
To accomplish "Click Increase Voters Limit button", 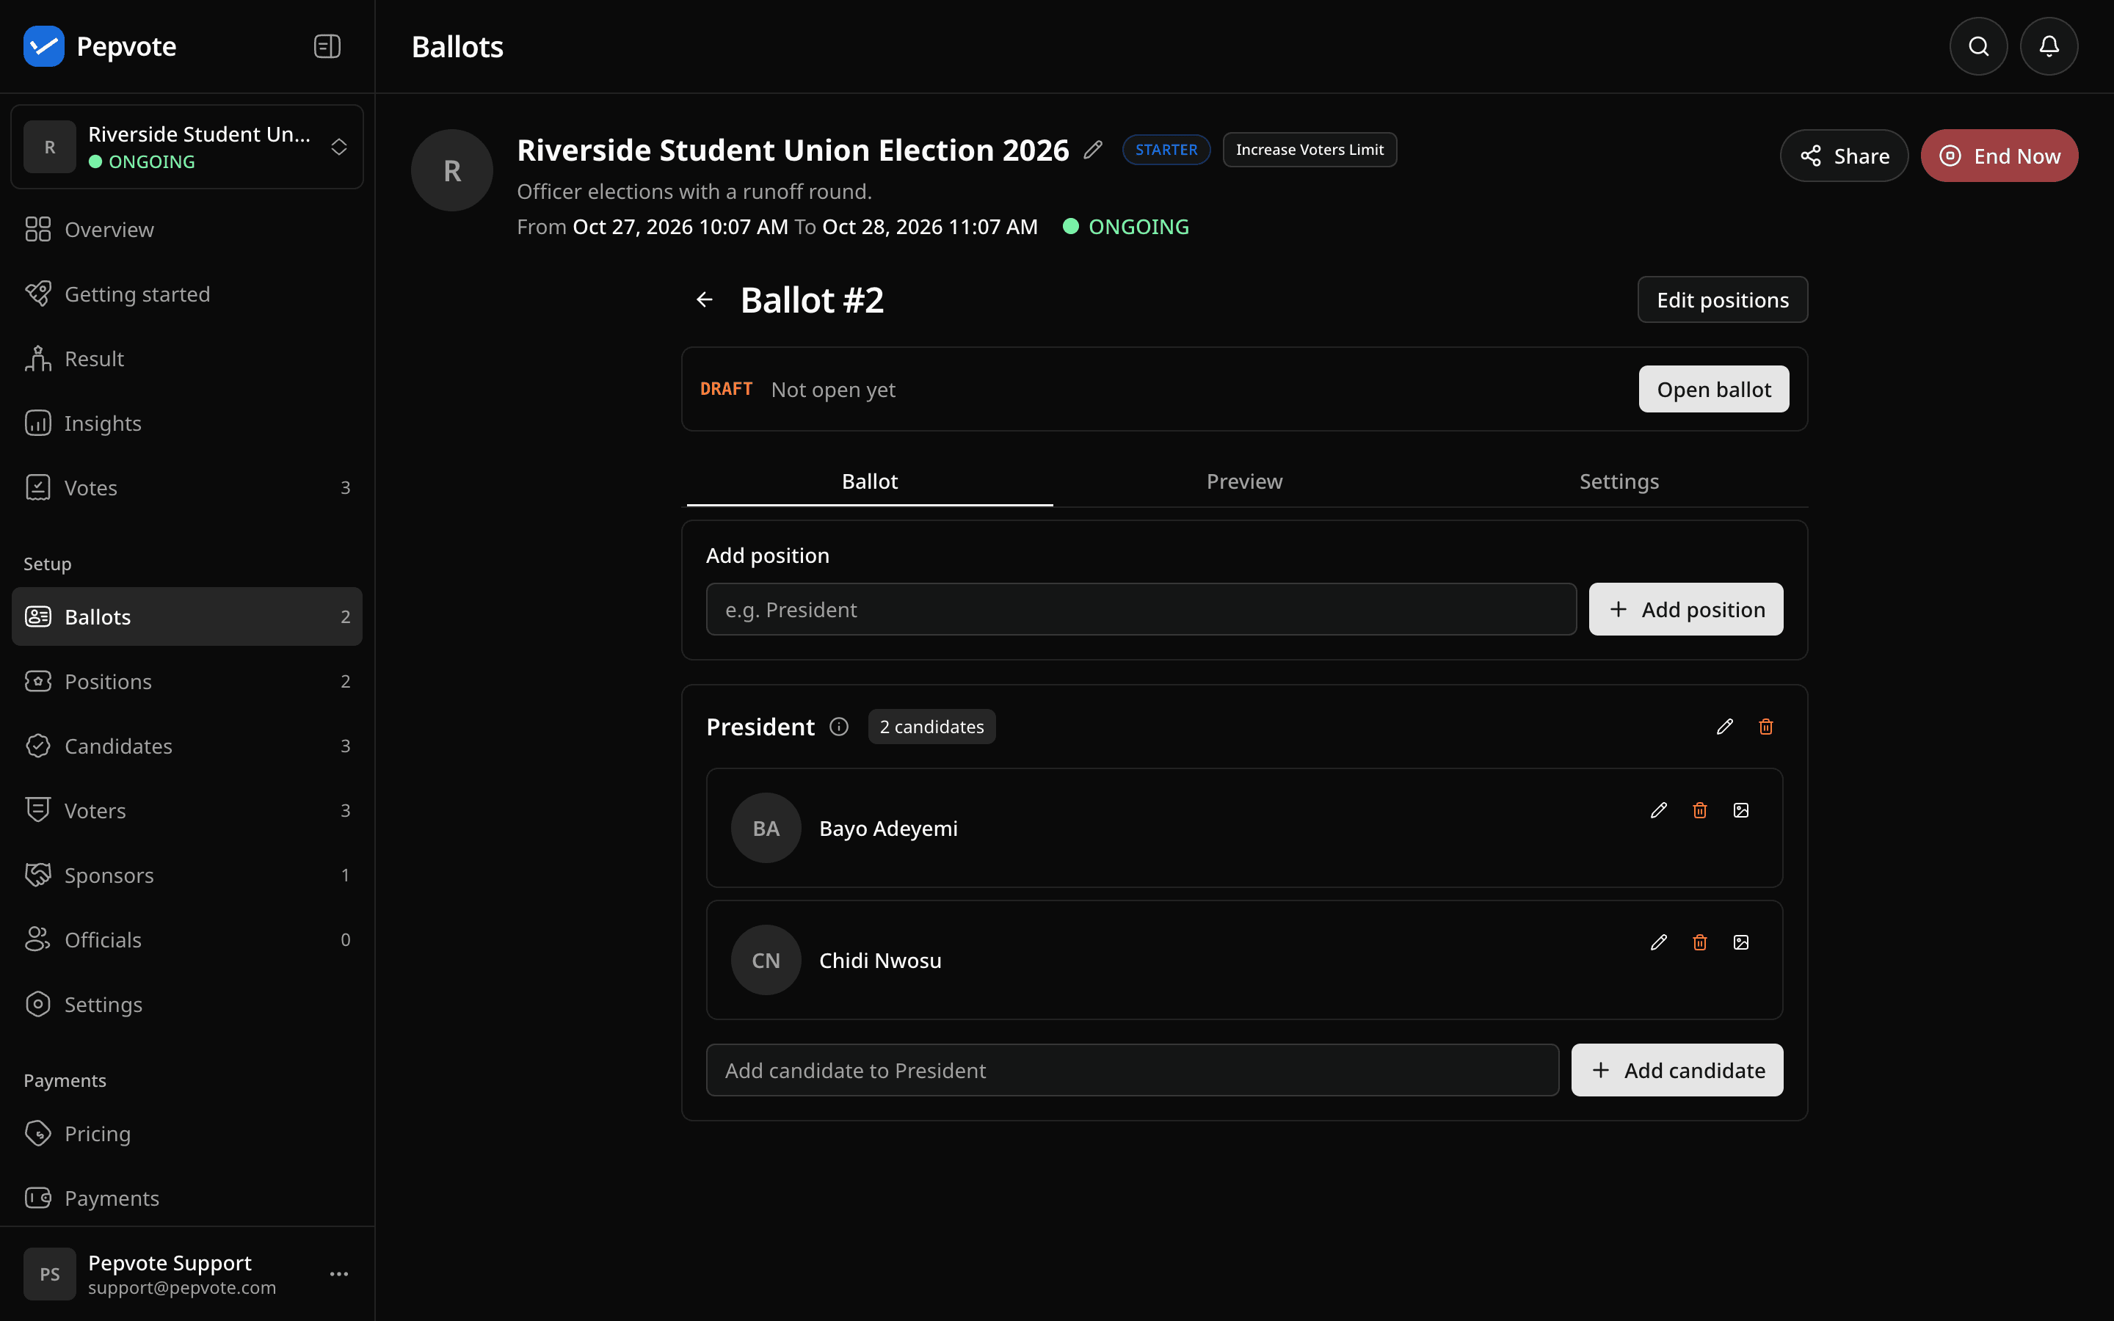I will coord(1310,150).
